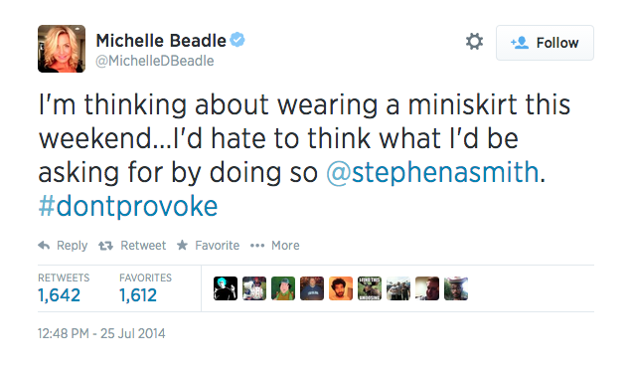
Task: Open the More ellipsis menu
Action: click(257, 246)
